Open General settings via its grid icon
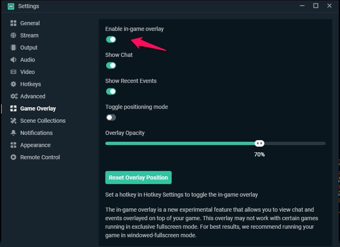This screenshot has height=247, width=340. tap(13, 23)
